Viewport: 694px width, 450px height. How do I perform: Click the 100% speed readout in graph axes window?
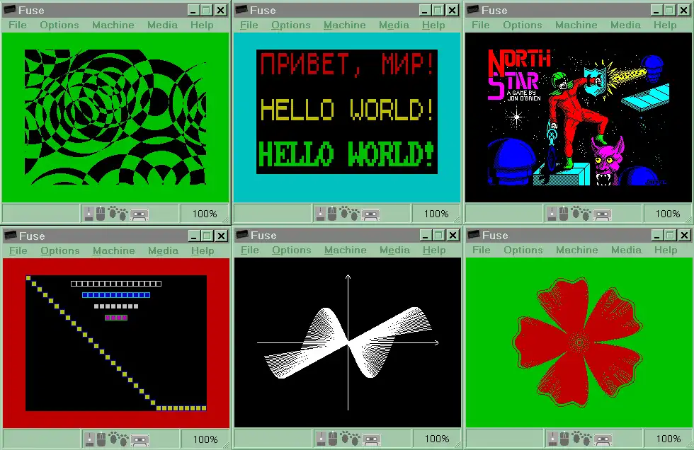(437, 439)
